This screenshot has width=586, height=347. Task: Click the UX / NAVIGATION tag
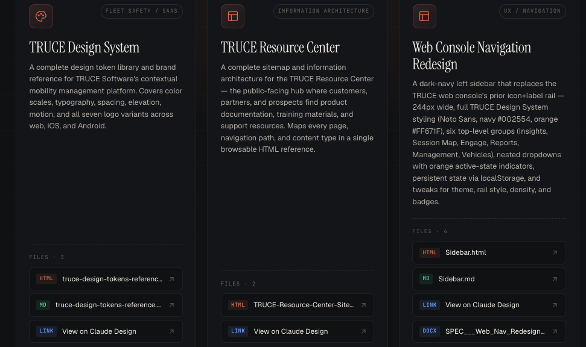[x=532, y=11]
